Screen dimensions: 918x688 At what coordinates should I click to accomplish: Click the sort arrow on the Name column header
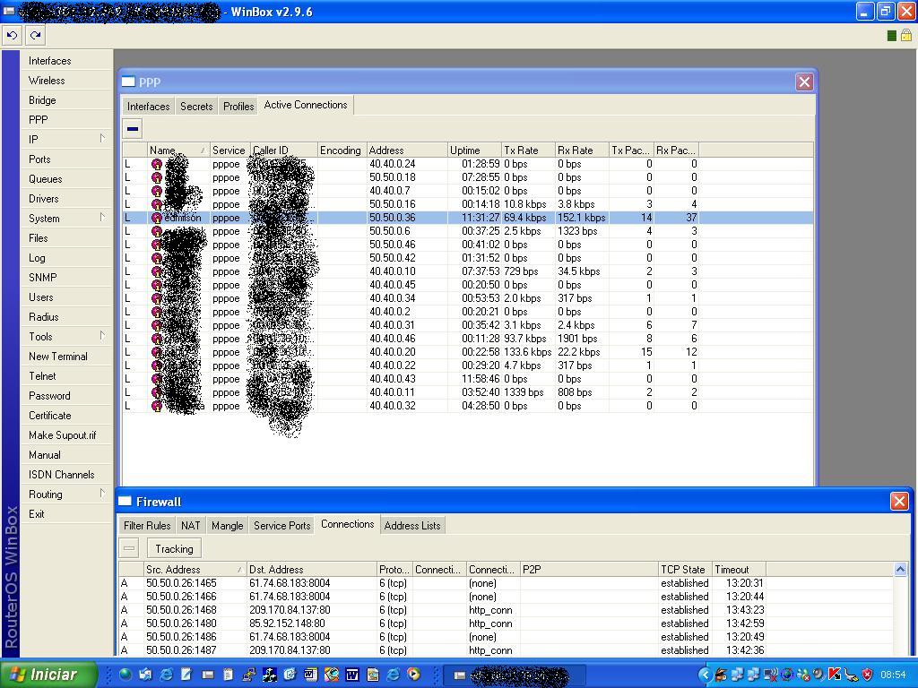click(203, 150)
